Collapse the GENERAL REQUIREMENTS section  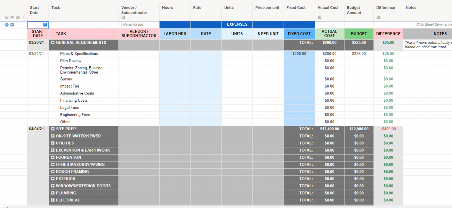coord(53,42)
